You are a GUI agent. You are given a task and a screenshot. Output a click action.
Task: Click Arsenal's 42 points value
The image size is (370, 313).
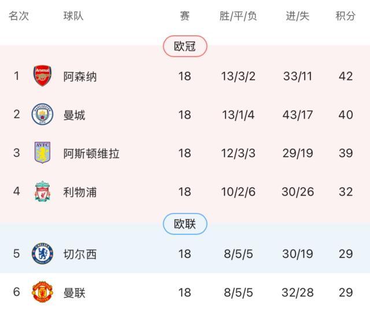coord(345,76)
